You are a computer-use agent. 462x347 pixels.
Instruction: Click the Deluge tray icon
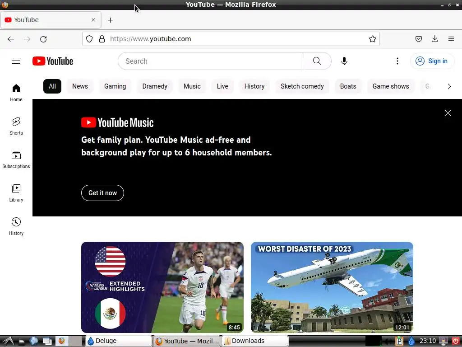click(x=411, y=341)
